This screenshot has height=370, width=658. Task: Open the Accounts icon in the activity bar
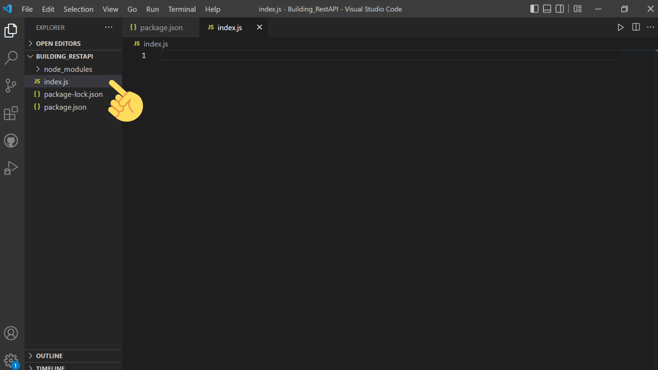coord(11,333)
